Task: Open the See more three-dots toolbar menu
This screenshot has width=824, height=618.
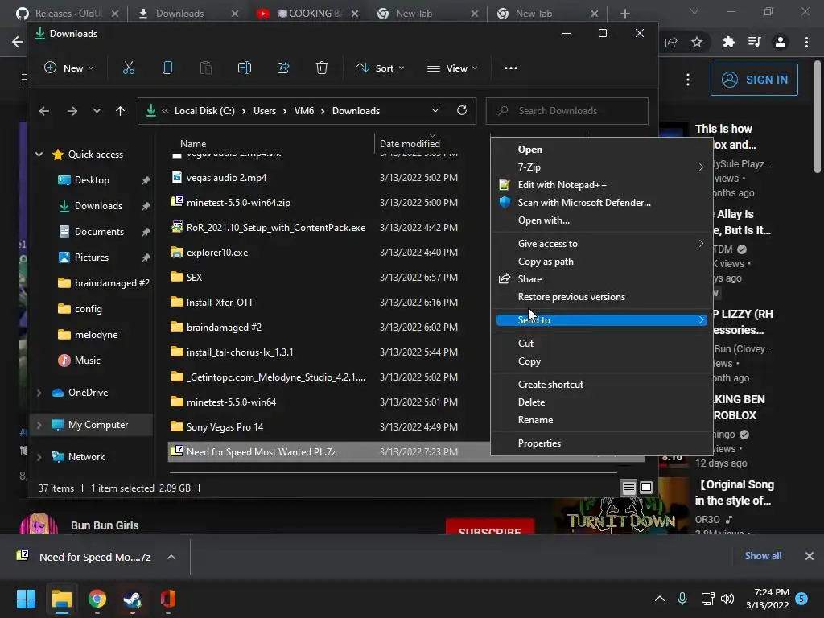Action: 511,68
